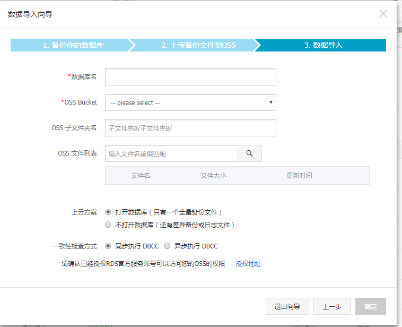Image resolution: width=402 pixels, height=327 pixels.
Task: Click the 确定 button
Action: pyautogui.click(x=371, y=306)
